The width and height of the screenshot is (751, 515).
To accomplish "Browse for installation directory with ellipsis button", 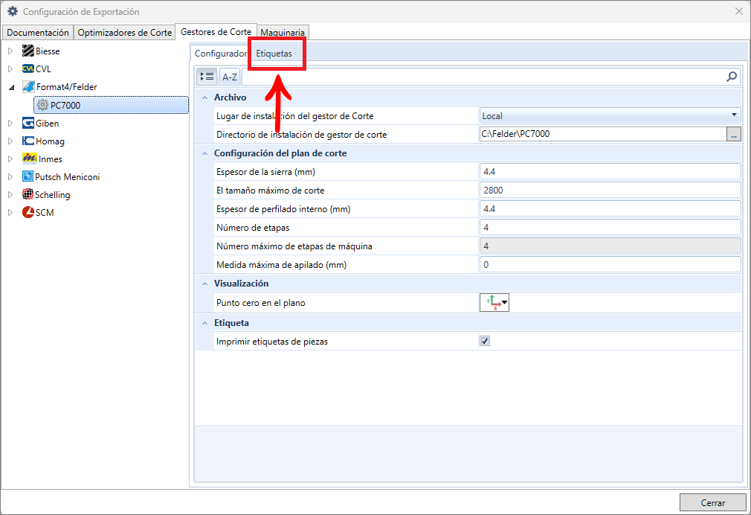I will [x=734, y=134].
